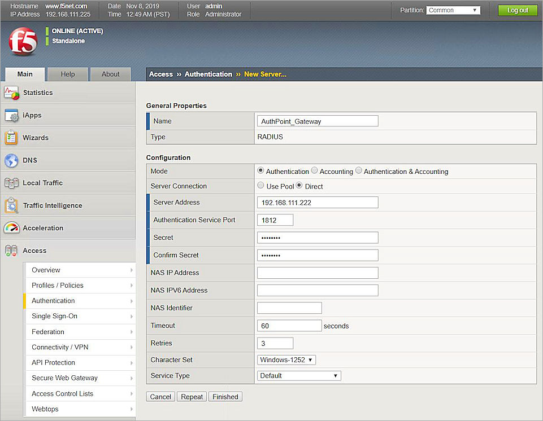Click inside the NAS Identifier field
The width and height of the screenshot is (543, 421).
(289, 308)
